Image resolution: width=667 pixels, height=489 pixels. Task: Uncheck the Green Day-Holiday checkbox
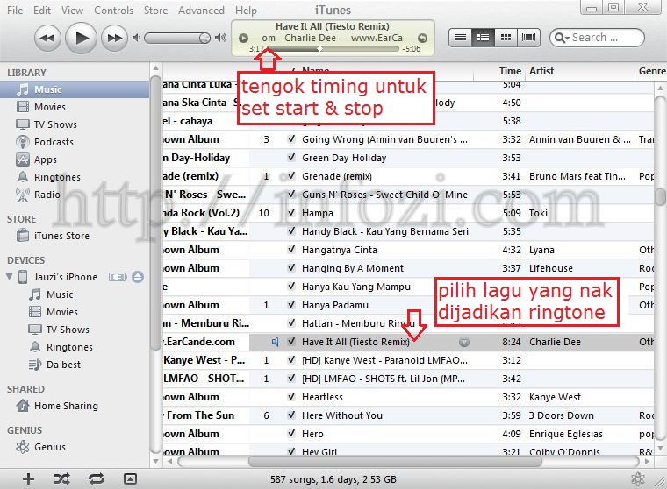pos(291,158)
